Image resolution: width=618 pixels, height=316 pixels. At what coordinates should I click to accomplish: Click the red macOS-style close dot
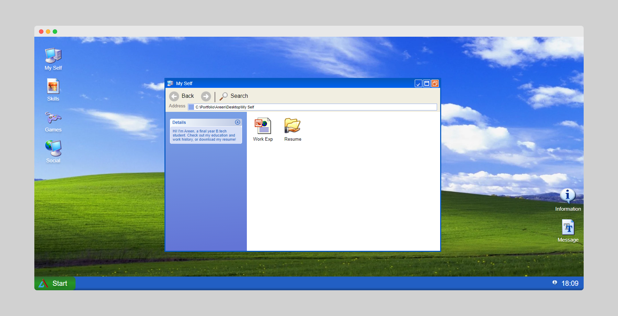(41, 32)
